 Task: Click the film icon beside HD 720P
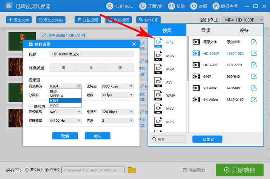pos(196,65)
